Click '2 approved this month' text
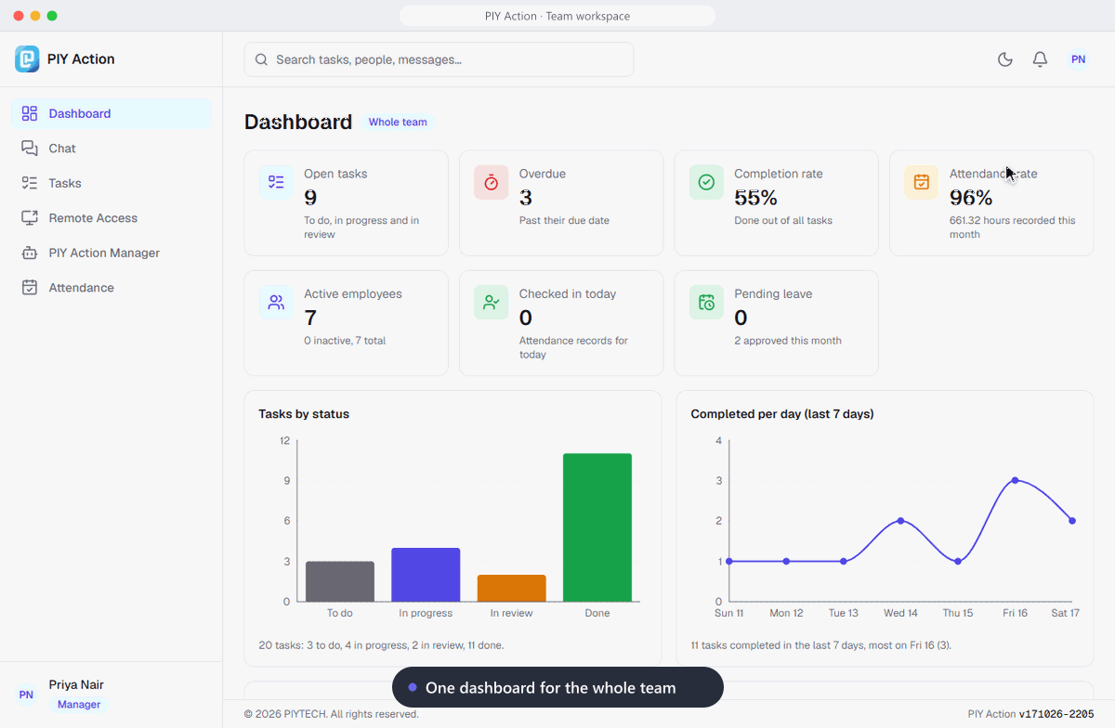Screen dimensions: 1115x728 (788, 341)
